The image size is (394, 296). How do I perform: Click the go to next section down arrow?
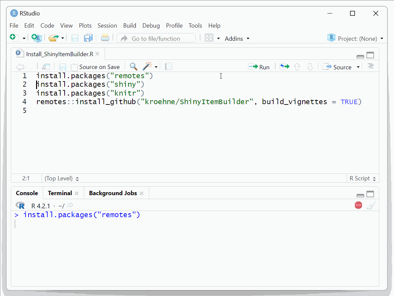(x=310, y=67)
